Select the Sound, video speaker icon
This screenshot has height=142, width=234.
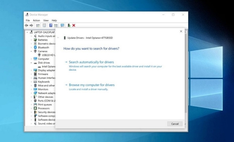click(35, 124)
